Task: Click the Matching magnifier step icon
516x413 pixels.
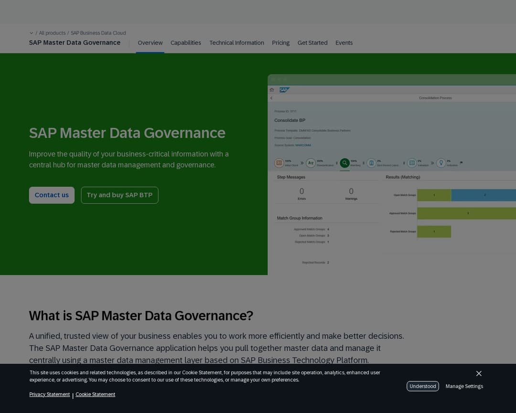Action: 344,163
